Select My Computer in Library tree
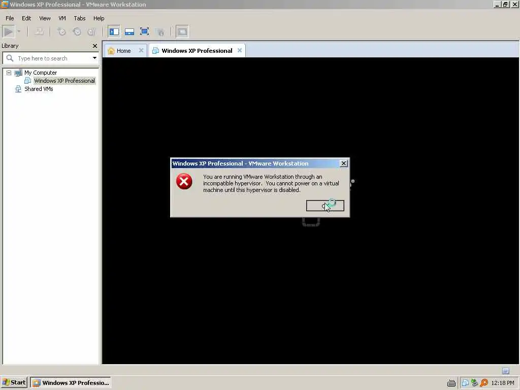Viewport: 520px width, 390px height. (41, 73)
